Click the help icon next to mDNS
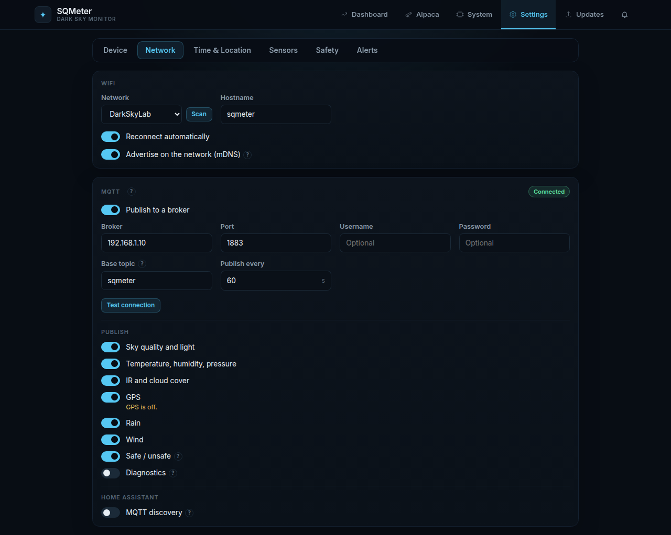 (248, 155)
